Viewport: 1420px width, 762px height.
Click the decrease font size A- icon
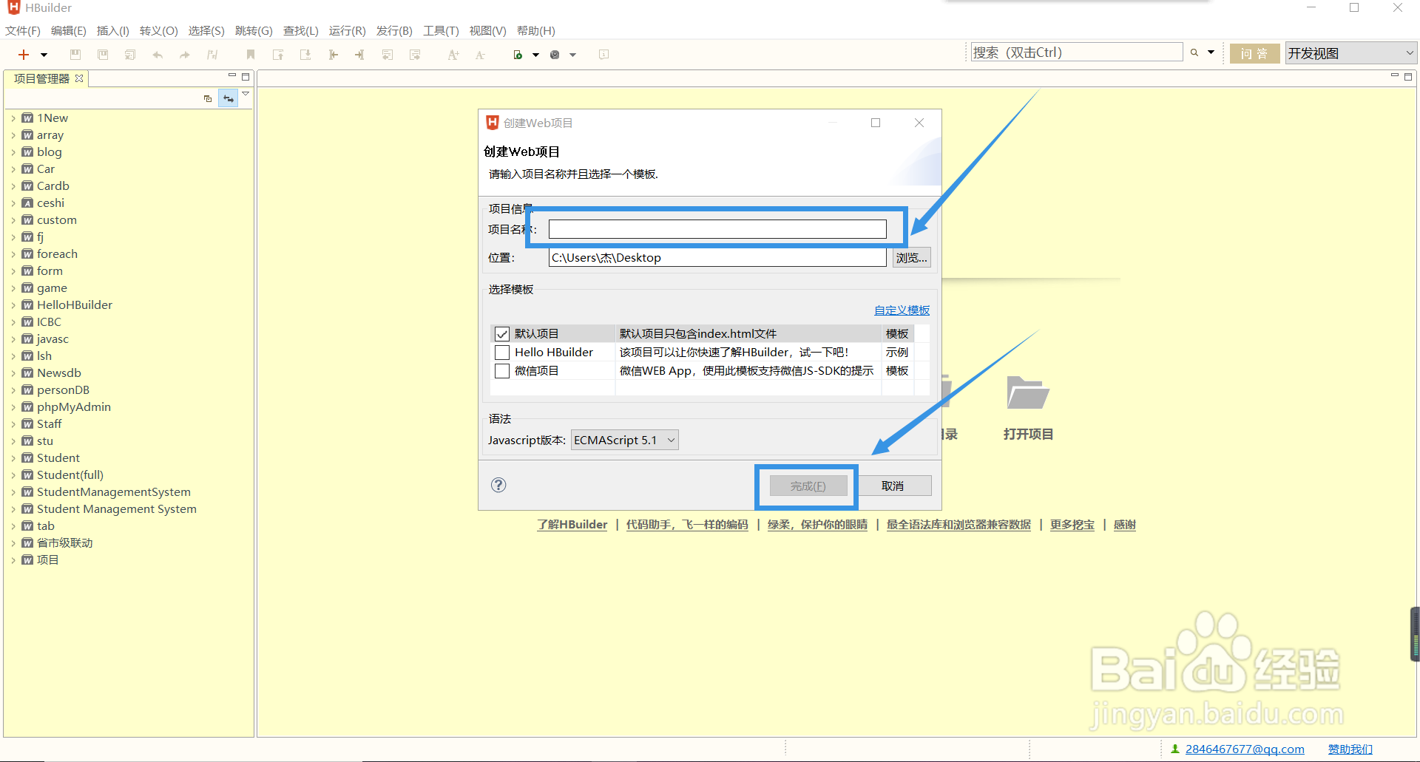click(480, 55)
